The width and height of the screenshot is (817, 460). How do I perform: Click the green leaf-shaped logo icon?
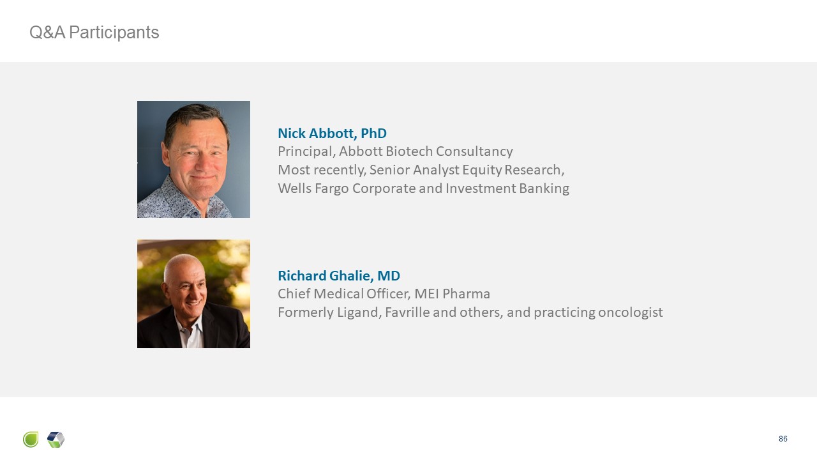(x=31, y=440)
